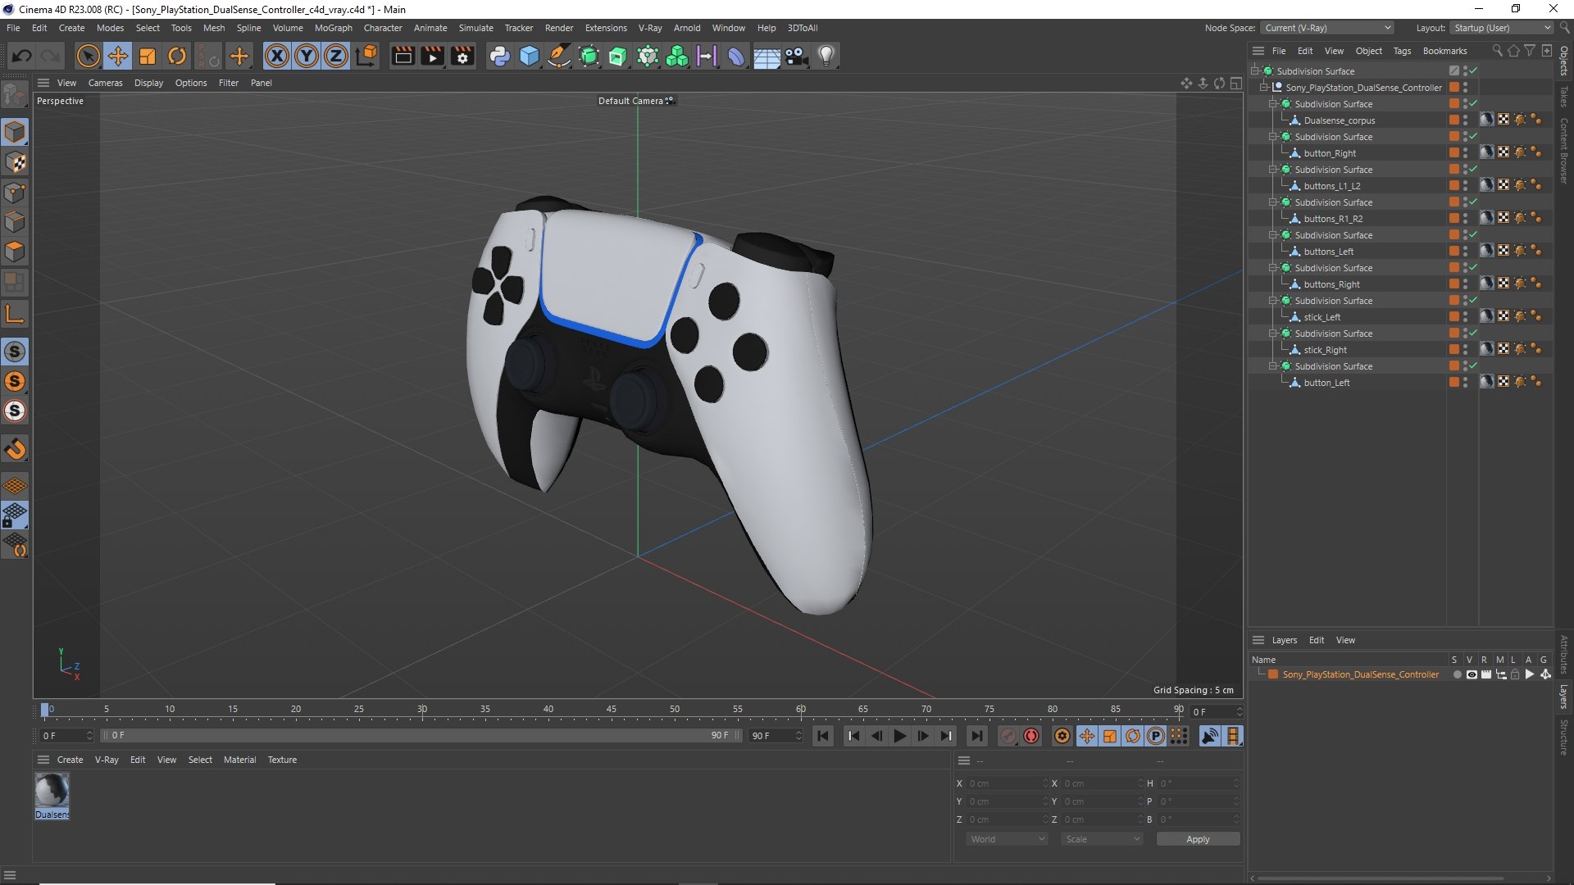Click the Floor environment icon
Image resolution: width=1574 pixels, height=885 pixels.
click(767, 56)
